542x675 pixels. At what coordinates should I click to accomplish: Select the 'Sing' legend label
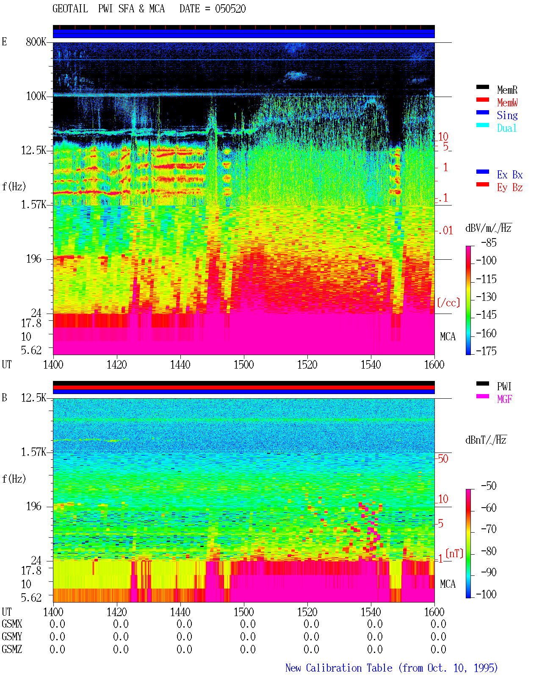pyautogui.click(x=507, y=115)
